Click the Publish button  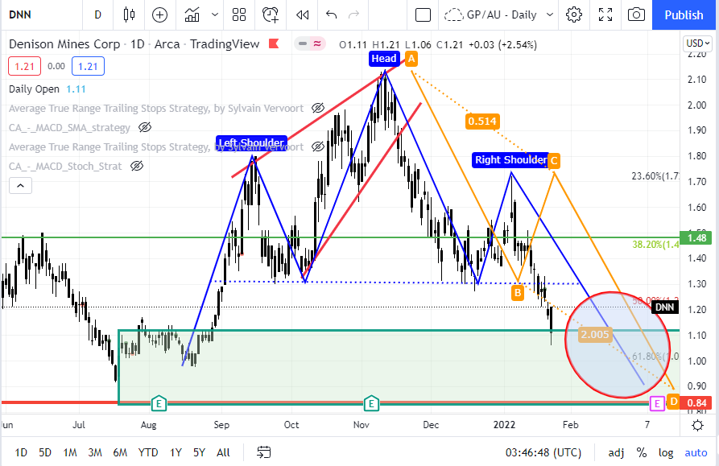(684, 15)
